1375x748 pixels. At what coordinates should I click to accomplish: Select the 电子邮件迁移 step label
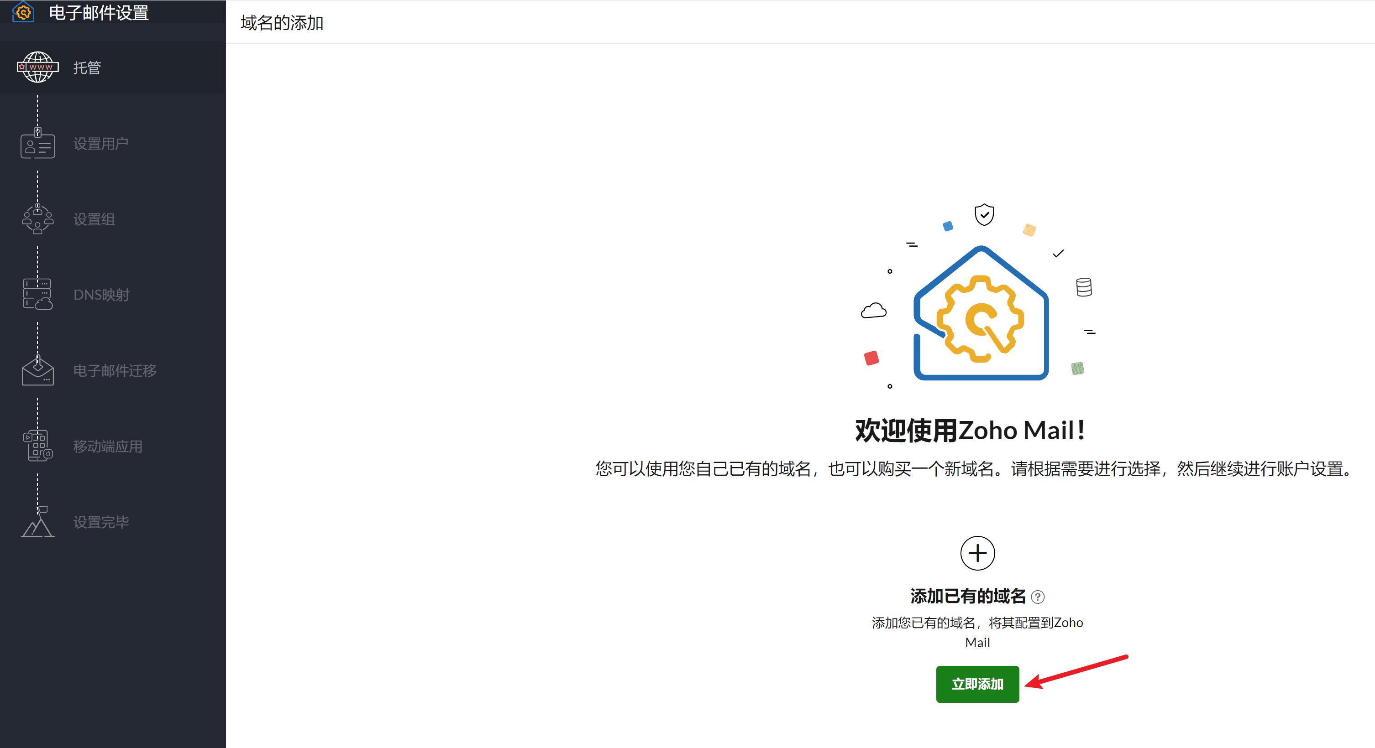click(115, 370)
